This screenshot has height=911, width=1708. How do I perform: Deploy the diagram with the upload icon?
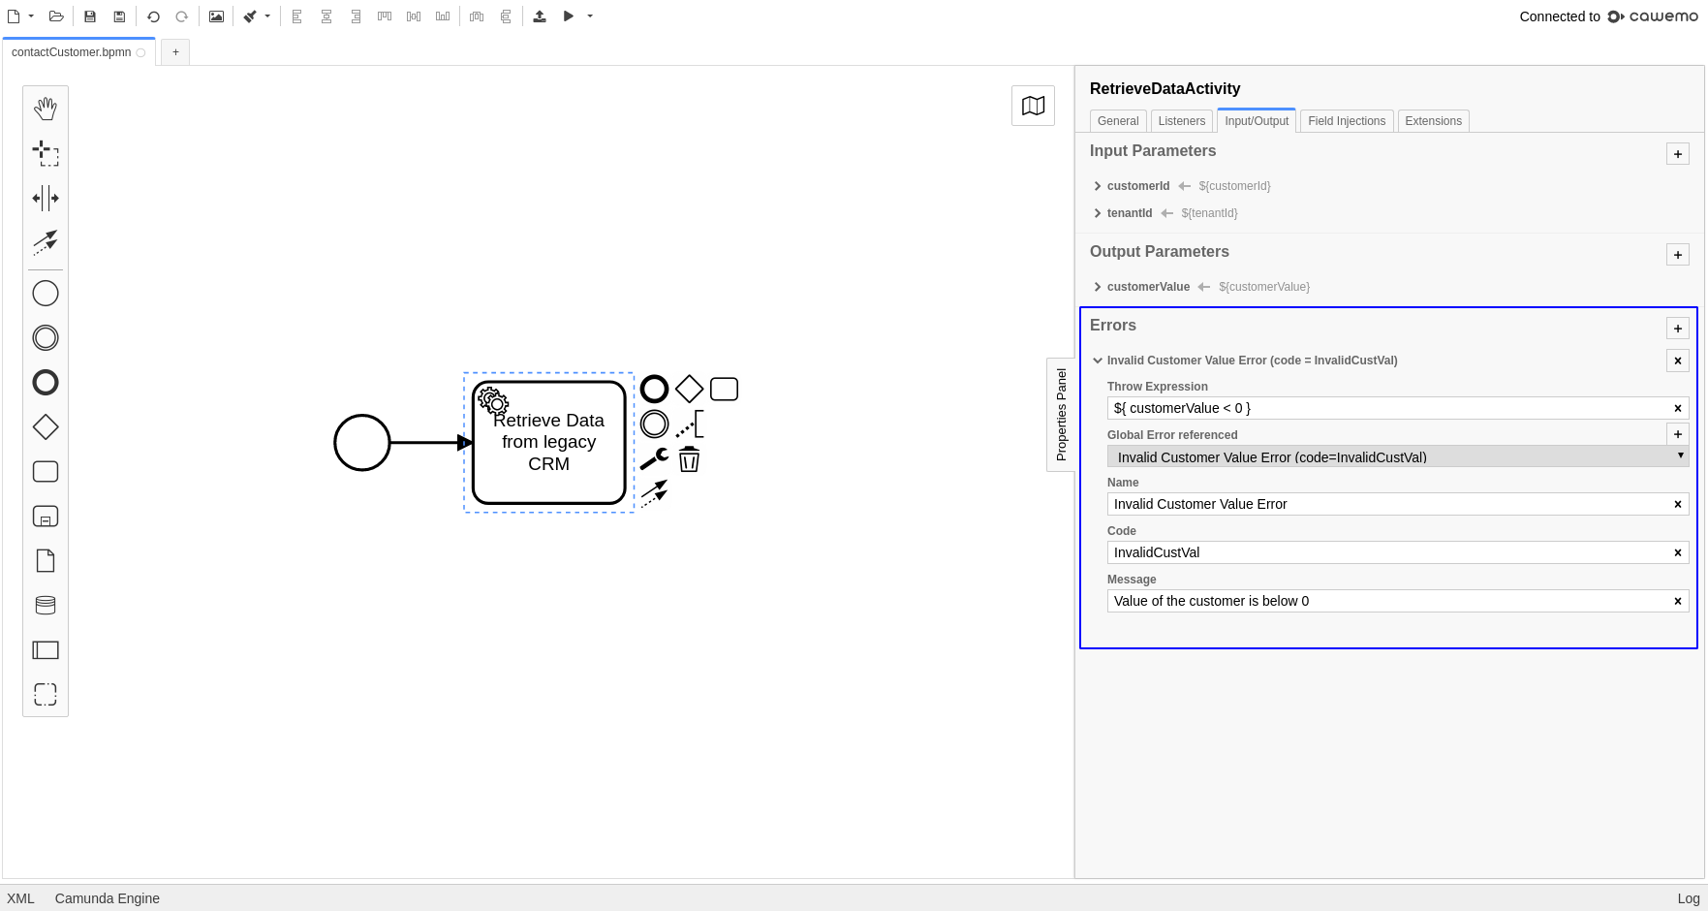(540, 16)
